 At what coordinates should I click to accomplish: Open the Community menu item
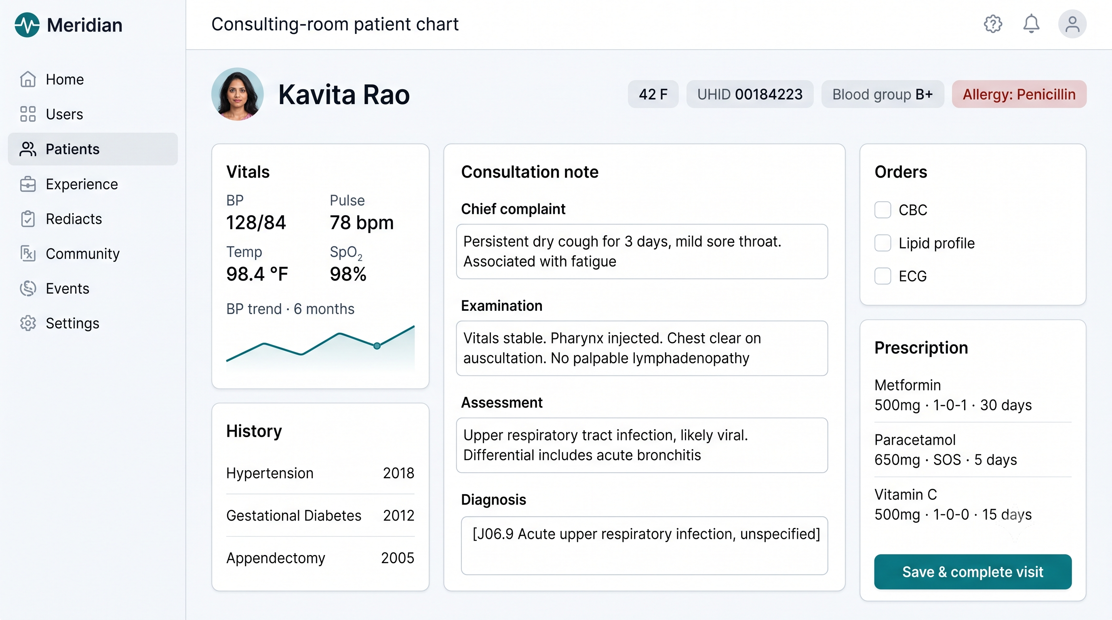coord(93,253)
